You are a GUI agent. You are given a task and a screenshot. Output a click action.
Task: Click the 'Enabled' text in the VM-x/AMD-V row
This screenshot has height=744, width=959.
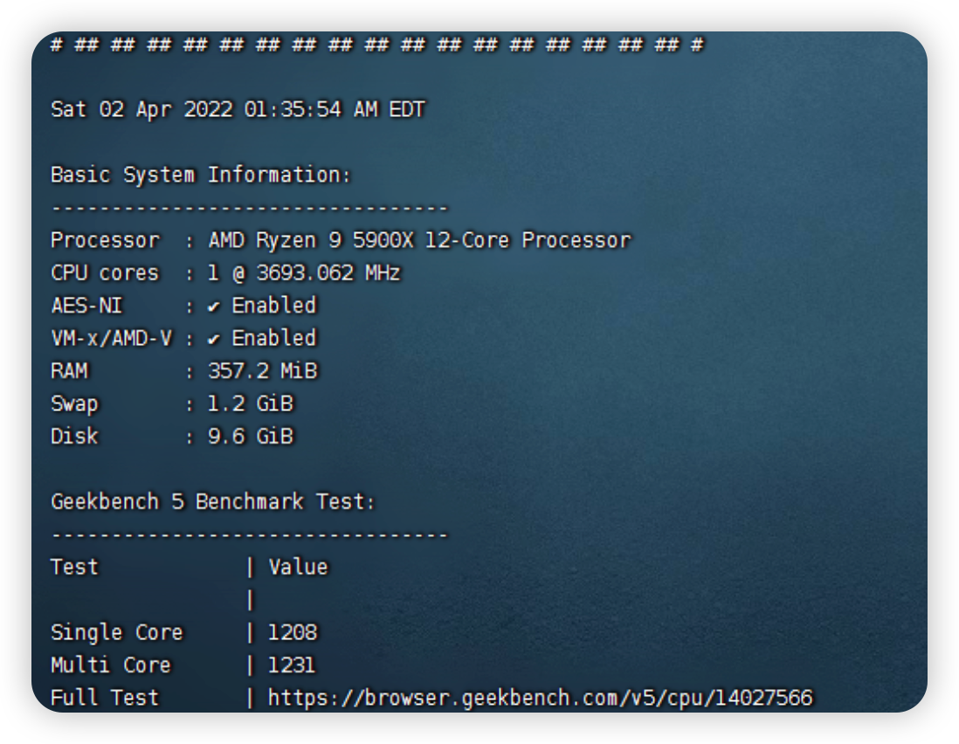click(274, 338)
